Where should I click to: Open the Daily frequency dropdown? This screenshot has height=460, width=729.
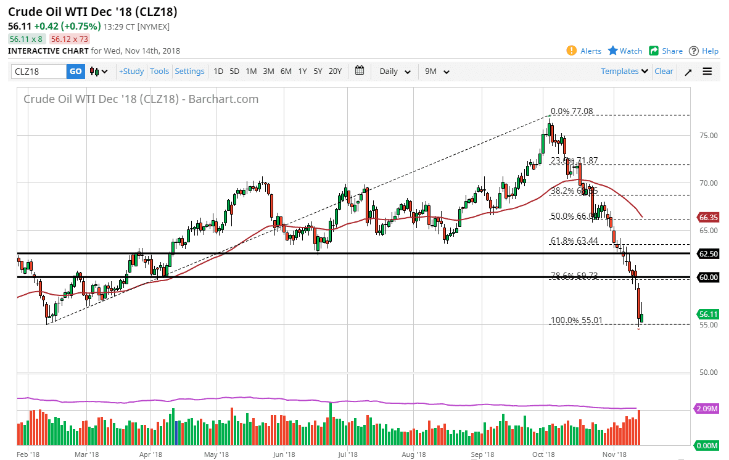click(x=393, y=71)
